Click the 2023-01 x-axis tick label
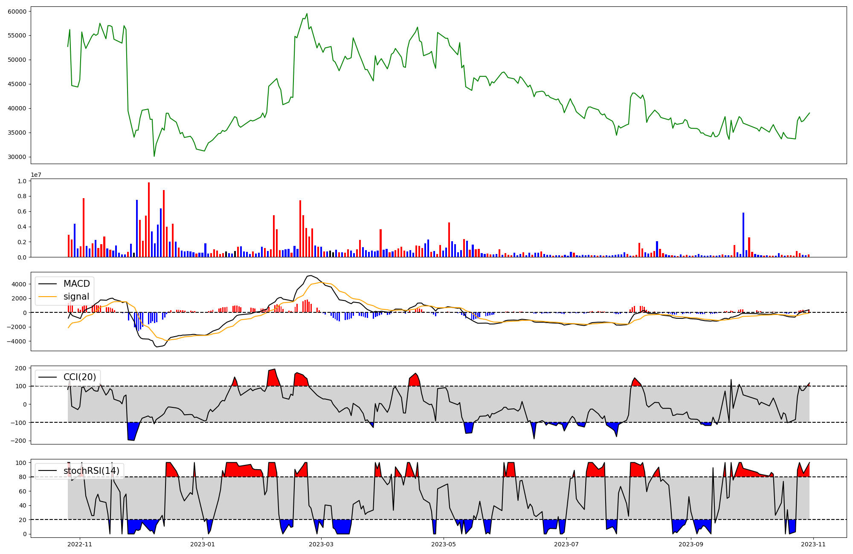Viewport: 853px width, 554px height. pyautogui.click(x=203, y=544)
